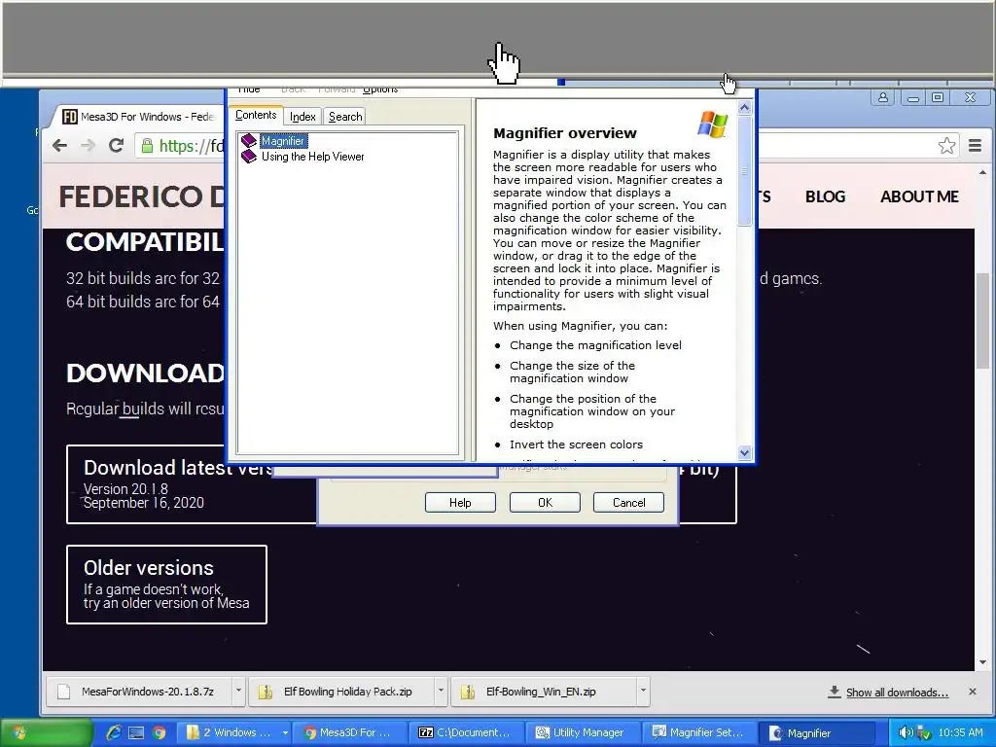
Task: Launch Chrome from Quick Launch
Action: point(159,732)
